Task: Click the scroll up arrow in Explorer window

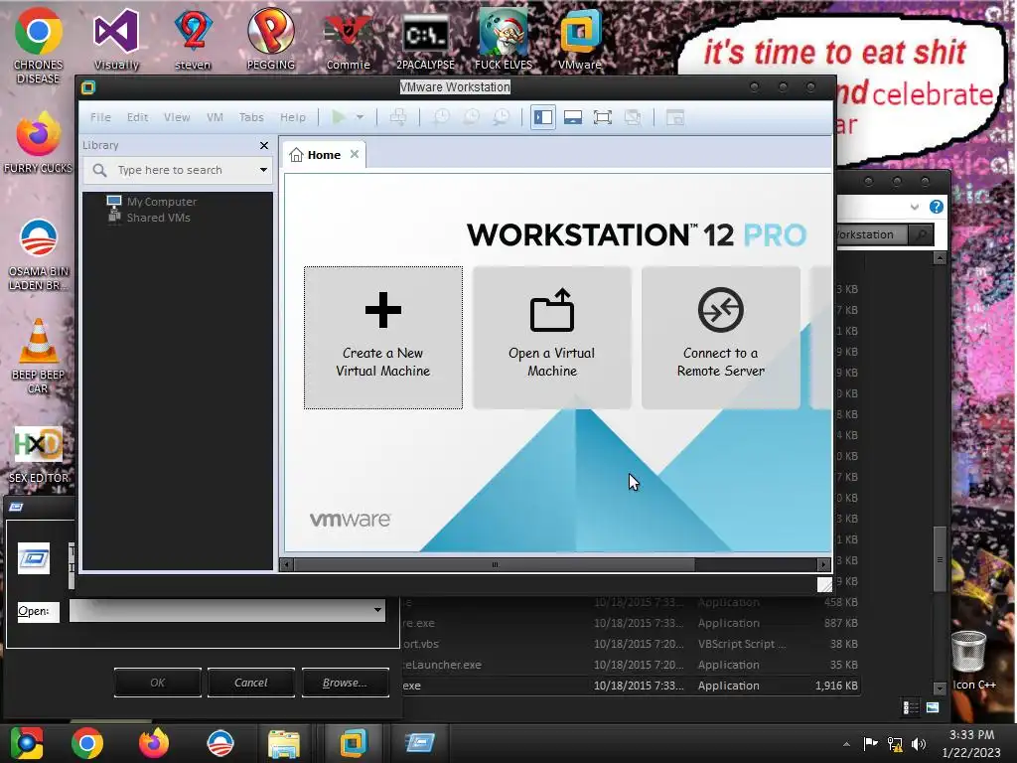Action: (x=940, y=258)
